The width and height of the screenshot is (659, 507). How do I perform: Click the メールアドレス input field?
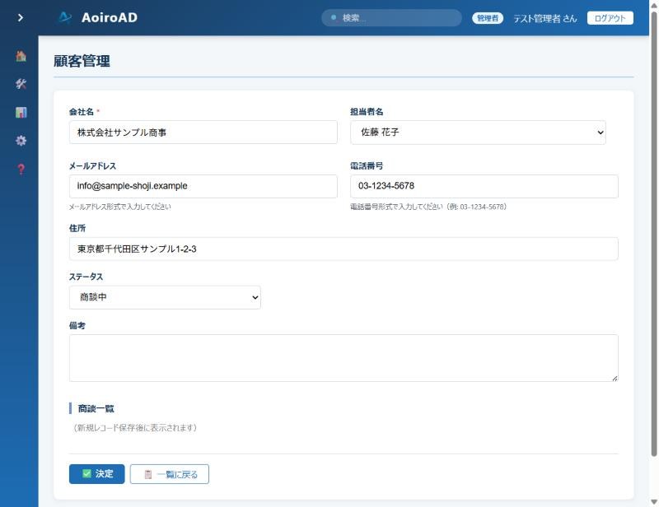(203, 186)
